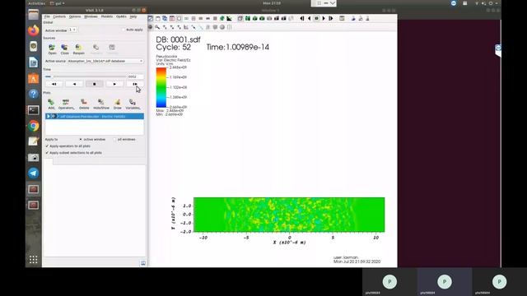The image size is (527, 296).
Task: Open the Help menu
Action: (133, 16)
